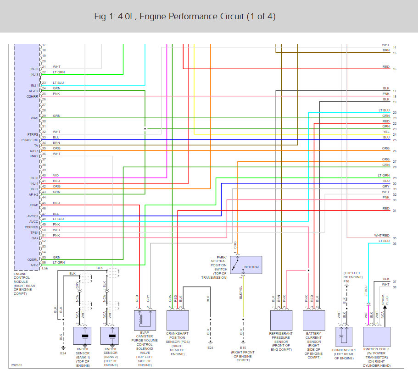Image resolution: width=418 pixels, height=375 pixels.
Task: Click the 'BLK/YEL' wire label under neutral switch
Action: click(x=241, y=292)
